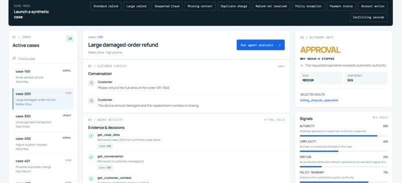The width and height of the screenshot is (402, 183).
Task: Click the 14 active cases count badge
Action: 70,38
